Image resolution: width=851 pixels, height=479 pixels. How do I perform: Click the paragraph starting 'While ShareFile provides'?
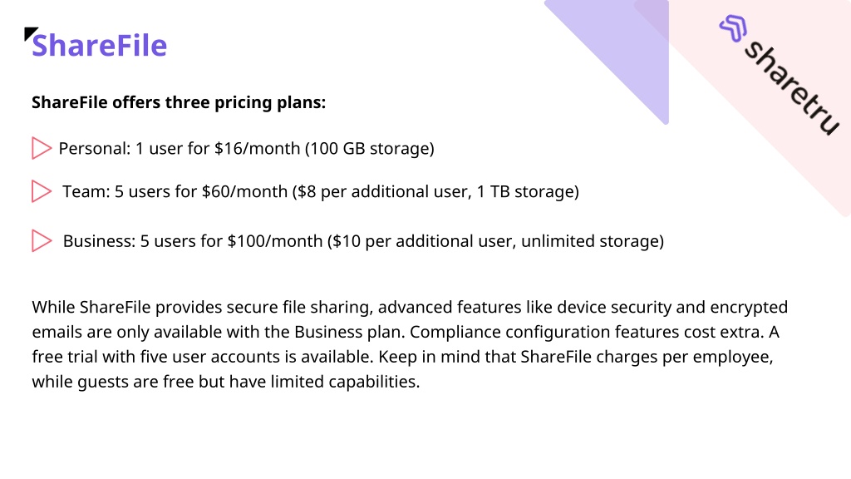pos(410,344)
